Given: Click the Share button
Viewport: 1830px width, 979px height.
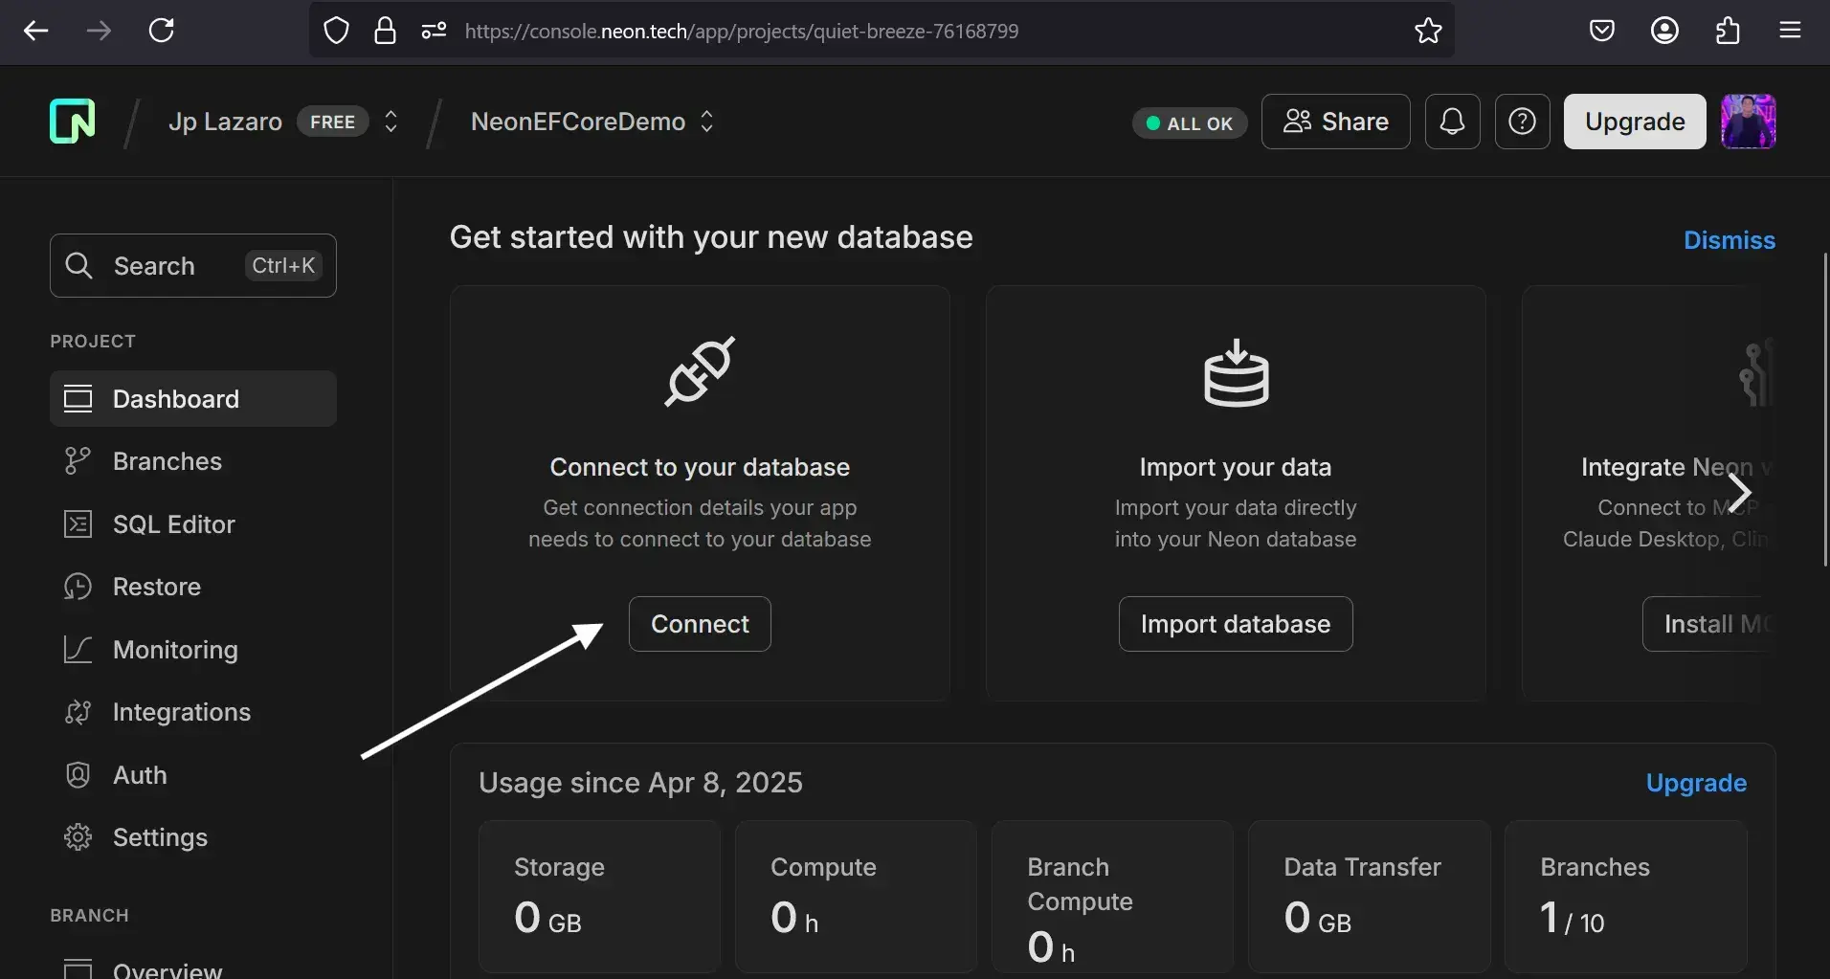Looking at the screenshot, I should pyautogui.click(x=1336, y=122).
